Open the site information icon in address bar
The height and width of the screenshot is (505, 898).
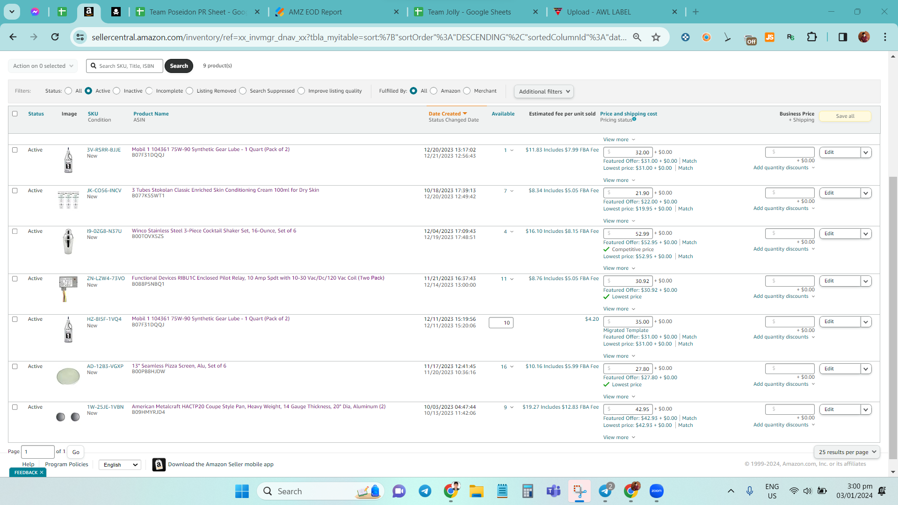80,37
